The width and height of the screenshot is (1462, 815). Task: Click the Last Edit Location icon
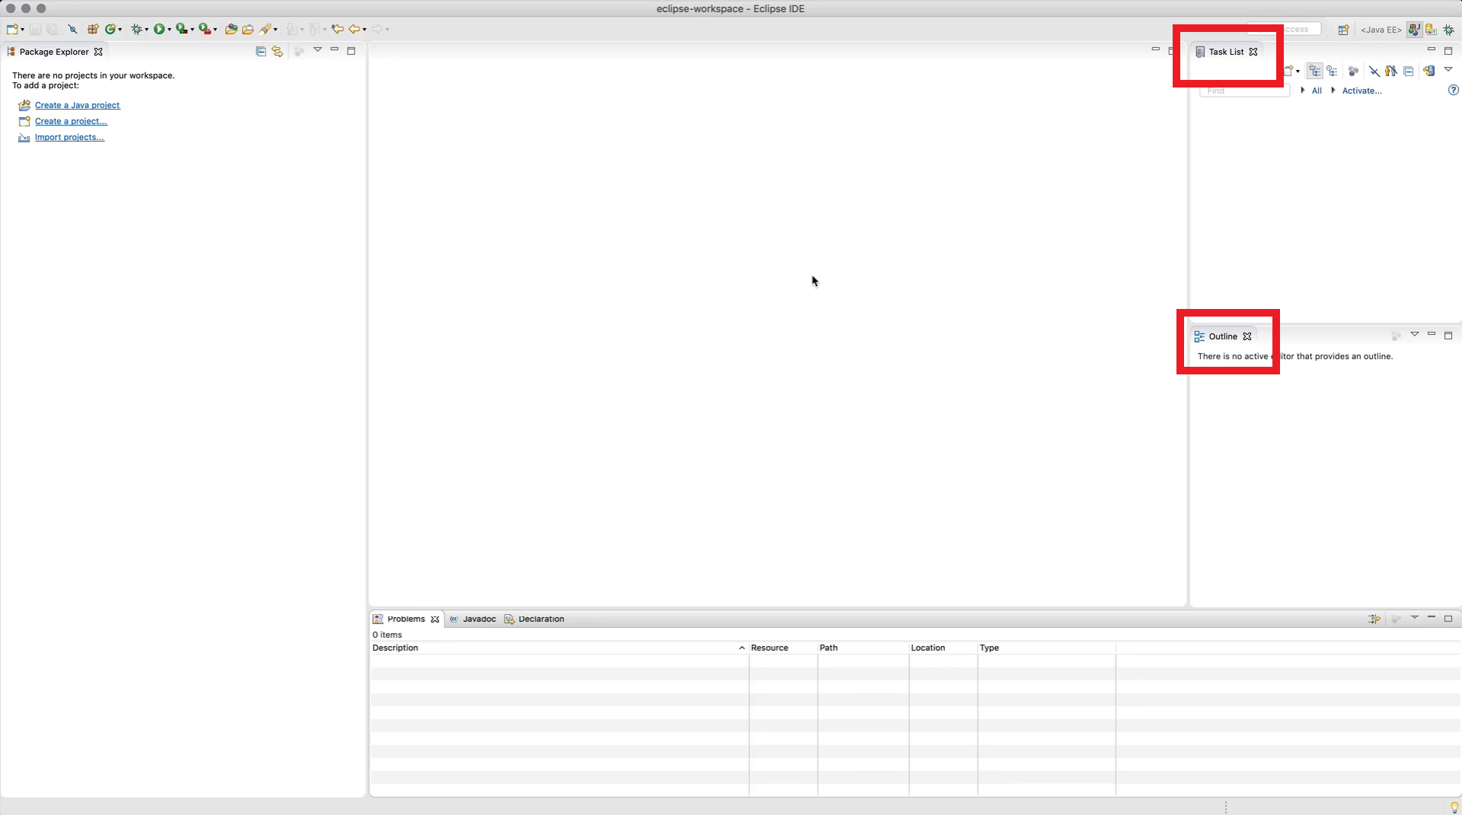[337, 29]
